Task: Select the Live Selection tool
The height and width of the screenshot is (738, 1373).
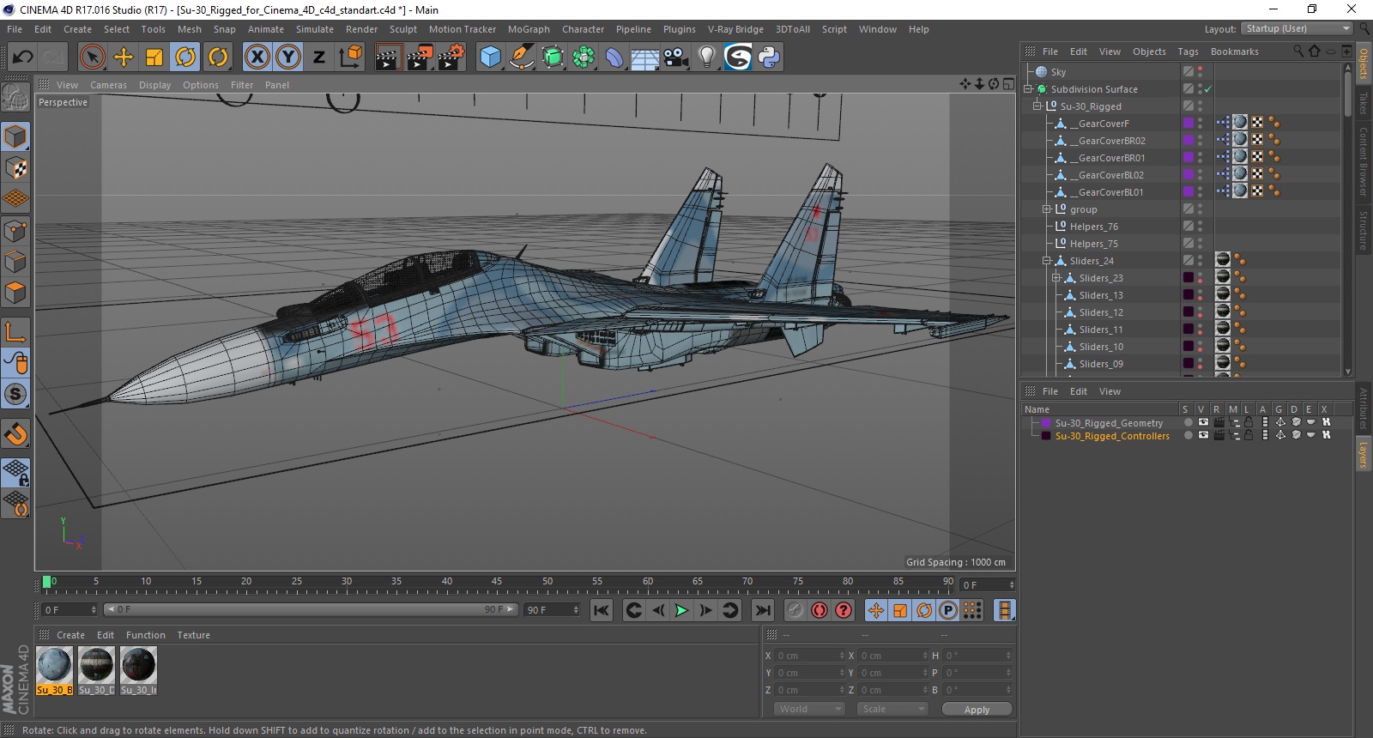Action: (92, 57)
